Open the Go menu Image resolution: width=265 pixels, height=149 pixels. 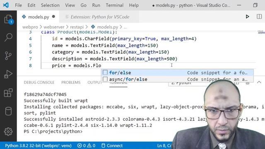pyautogui.click(x=83, y=5)
